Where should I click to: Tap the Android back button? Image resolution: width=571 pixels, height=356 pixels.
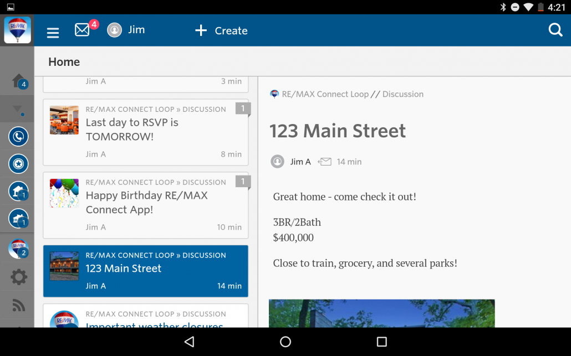(x=190, y=342)
